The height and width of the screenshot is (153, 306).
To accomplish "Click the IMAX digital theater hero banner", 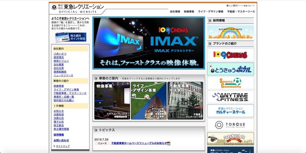I will pos(149,43).
